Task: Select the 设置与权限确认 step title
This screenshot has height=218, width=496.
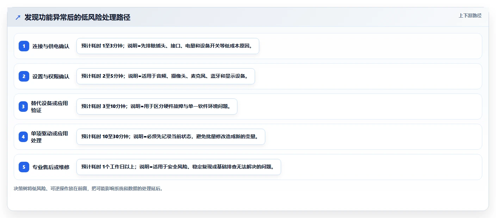Action: click(x=51, y=76)
